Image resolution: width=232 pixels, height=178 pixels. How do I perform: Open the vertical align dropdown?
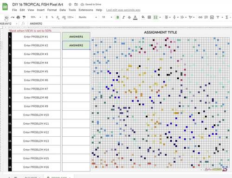[175, 17]
